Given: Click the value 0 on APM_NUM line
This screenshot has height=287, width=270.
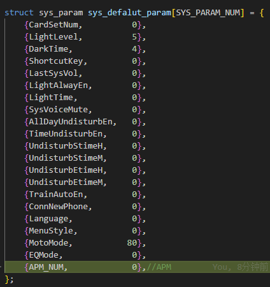Looking at the screenshot, I should 134,267.
